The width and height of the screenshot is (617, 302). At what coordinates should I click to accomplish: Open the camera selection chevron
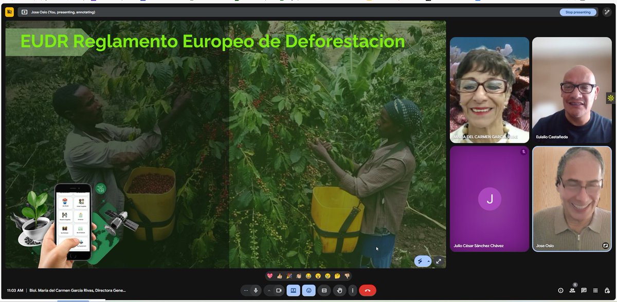pos(269,290)
